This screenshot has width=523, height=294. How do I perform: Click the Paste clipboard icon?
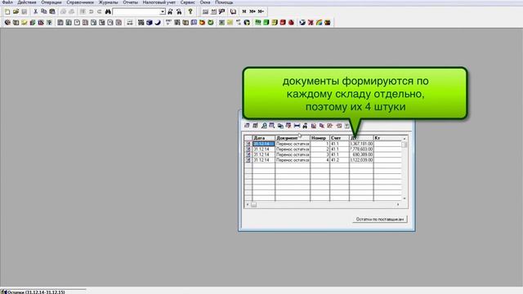(x=52, y=11)
